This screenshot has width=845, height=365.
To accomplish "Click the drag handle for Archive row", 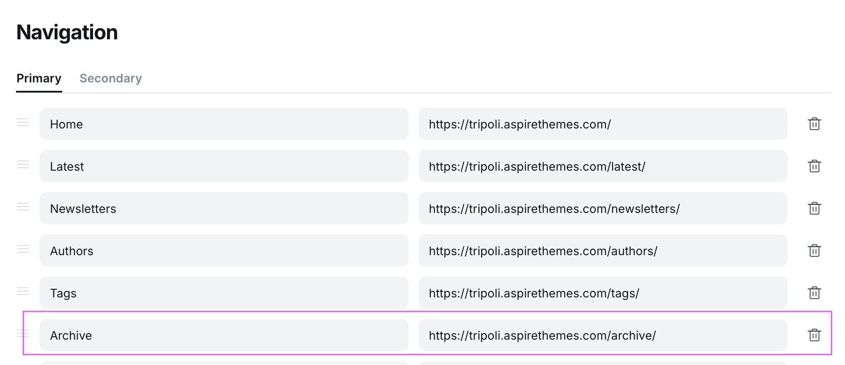I will point(23,333).
